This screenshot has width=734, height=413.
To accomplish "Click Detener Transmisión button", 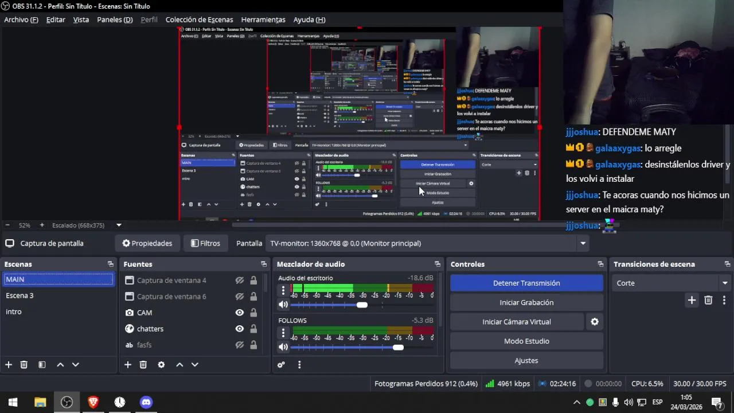I will tap(526, 283).
